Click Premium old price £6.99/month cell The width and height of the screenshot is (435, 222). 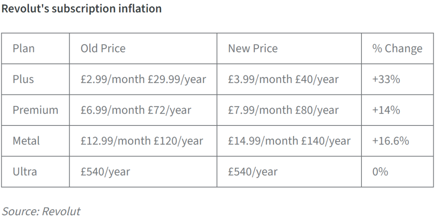point(143,110)
